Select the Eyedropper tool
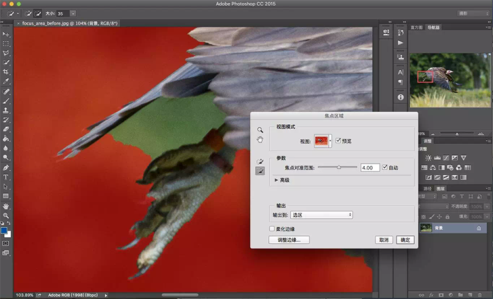The image size is (493, 299). [x=6, y=81]
